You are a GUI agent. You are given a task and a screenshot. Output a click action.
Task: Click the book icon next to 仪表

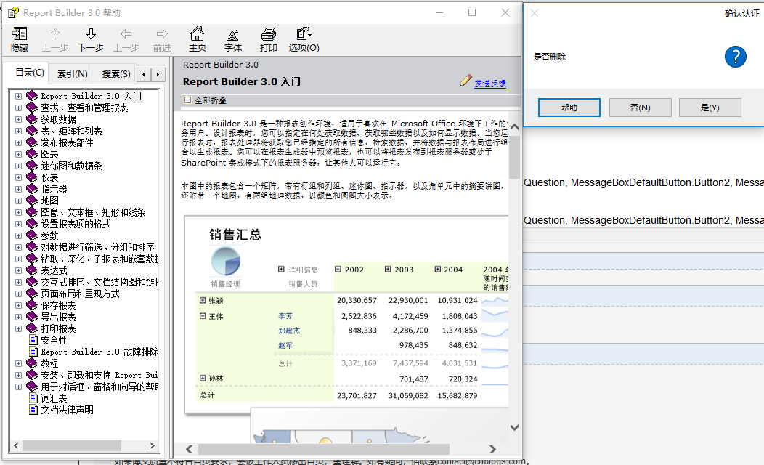tap(32, 177)
